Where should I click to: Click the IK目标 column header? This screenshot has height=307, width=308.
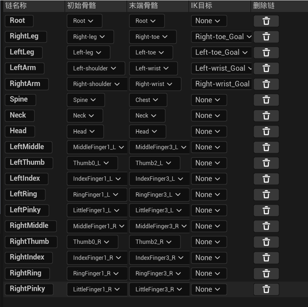tap(201, 6)
